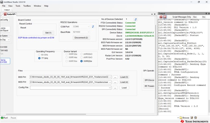The width and height of the screenshot is (210, 123).
Task: Click the Output panel vertical scrollbar
Action: coord(209,106)
